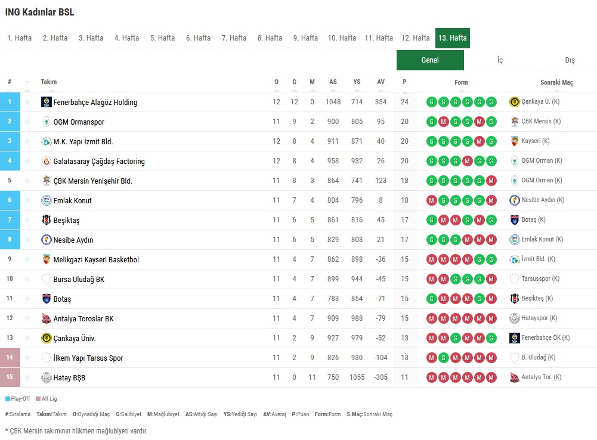
Task: Click the Hatay BŞB team logo
Action: [x=46, y=377]
